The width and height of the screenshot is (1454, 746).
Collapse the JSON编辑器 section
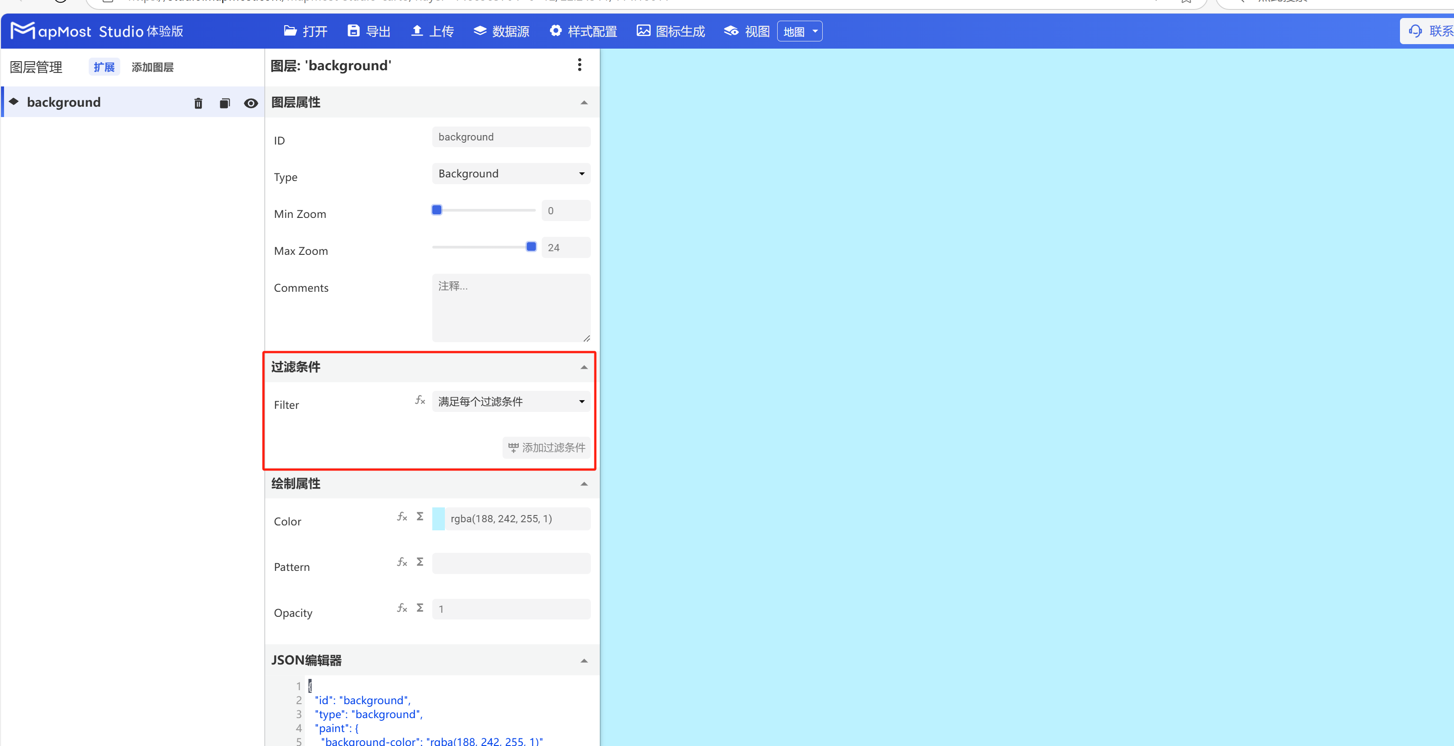click(584, 660)
